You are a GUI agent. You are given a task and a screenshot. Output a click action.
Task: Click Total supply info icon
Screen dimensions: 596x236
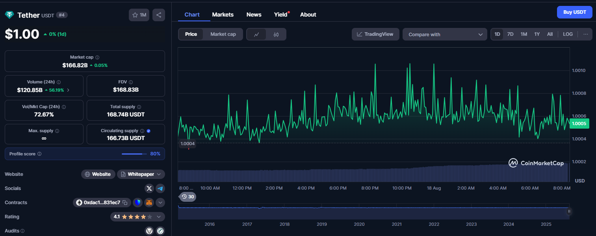(x=139, y=107)
